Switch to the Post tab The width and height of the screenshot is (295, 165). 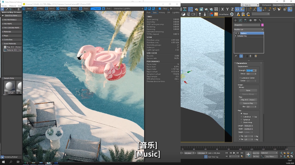click(x=148, y=13)
